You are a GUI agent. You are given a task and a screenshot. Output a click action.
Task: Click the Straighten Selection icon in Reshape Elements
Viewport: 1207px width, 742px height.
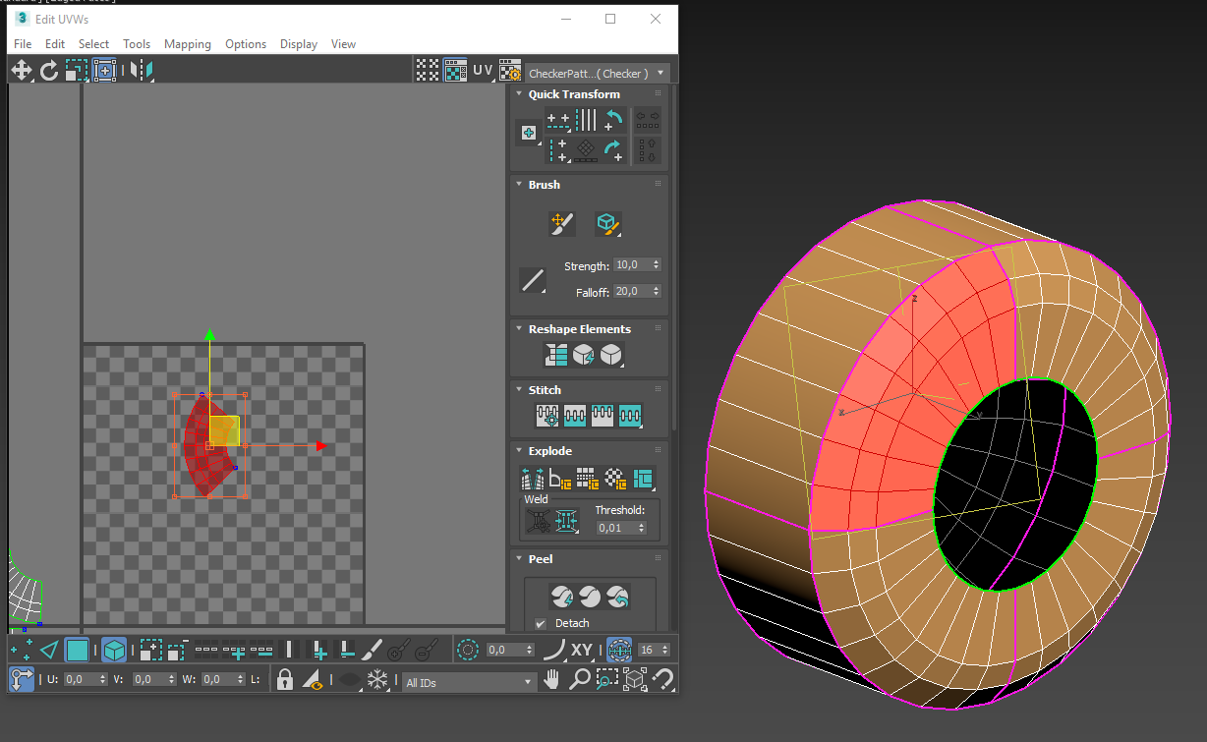tap(556, 355)
